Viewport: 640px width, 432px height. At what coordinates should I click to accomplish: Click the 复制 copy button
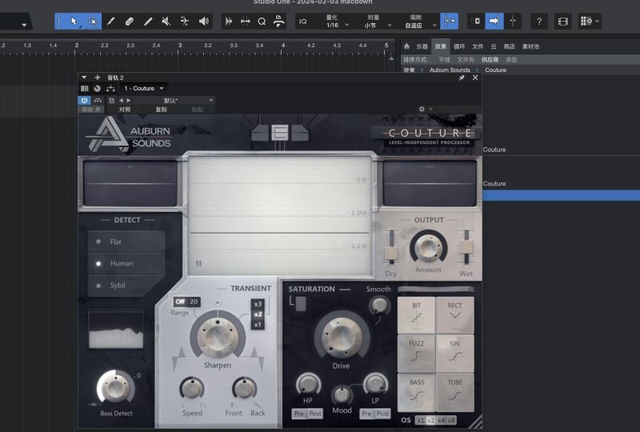(162, 110)
